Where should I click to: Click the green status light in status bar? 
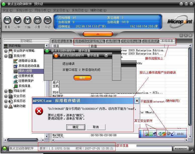(5, 148)
